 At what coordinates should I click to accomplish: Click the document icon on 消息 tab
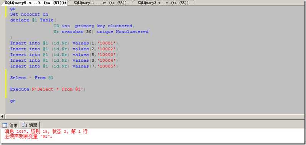(25, 125)
